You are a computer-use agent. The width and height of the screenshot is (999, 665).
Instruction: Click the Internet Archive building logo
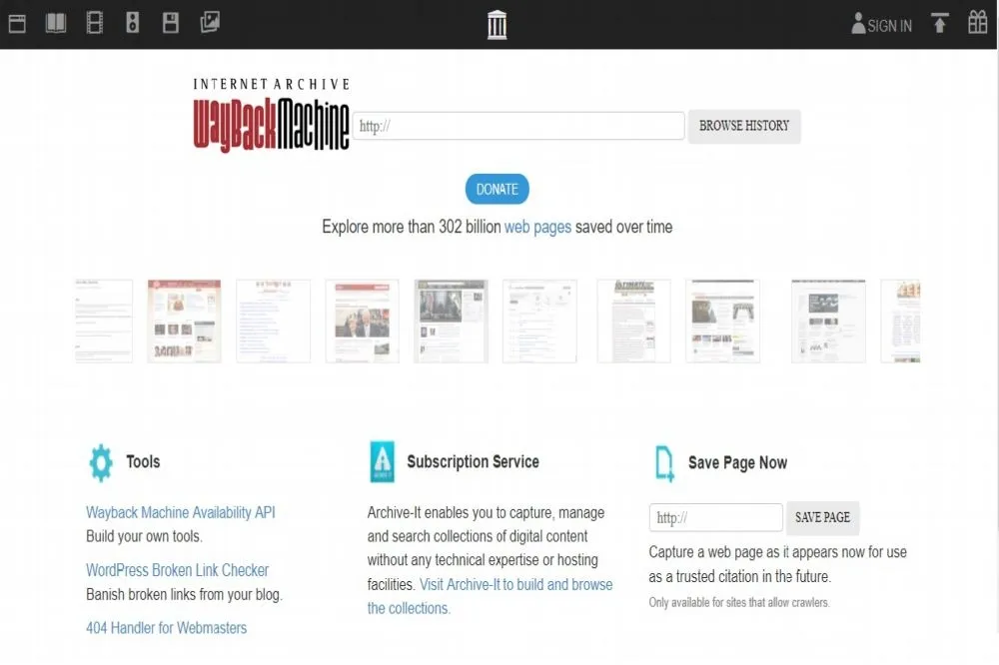(x=497, y=25)
